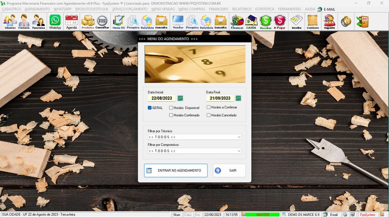The image size is (389, 218).
Task: Open the WHATSAPP menu
Action: 63,9
